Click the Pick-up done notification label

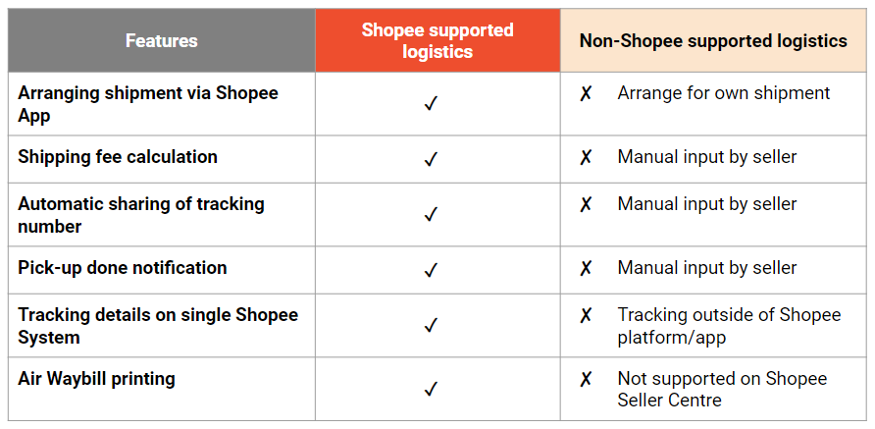click(x=123, y=268)
